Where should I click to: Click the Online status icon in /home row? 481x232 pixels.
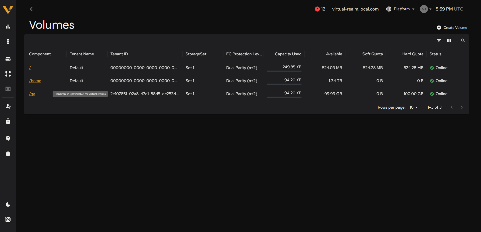pos(432,81)
